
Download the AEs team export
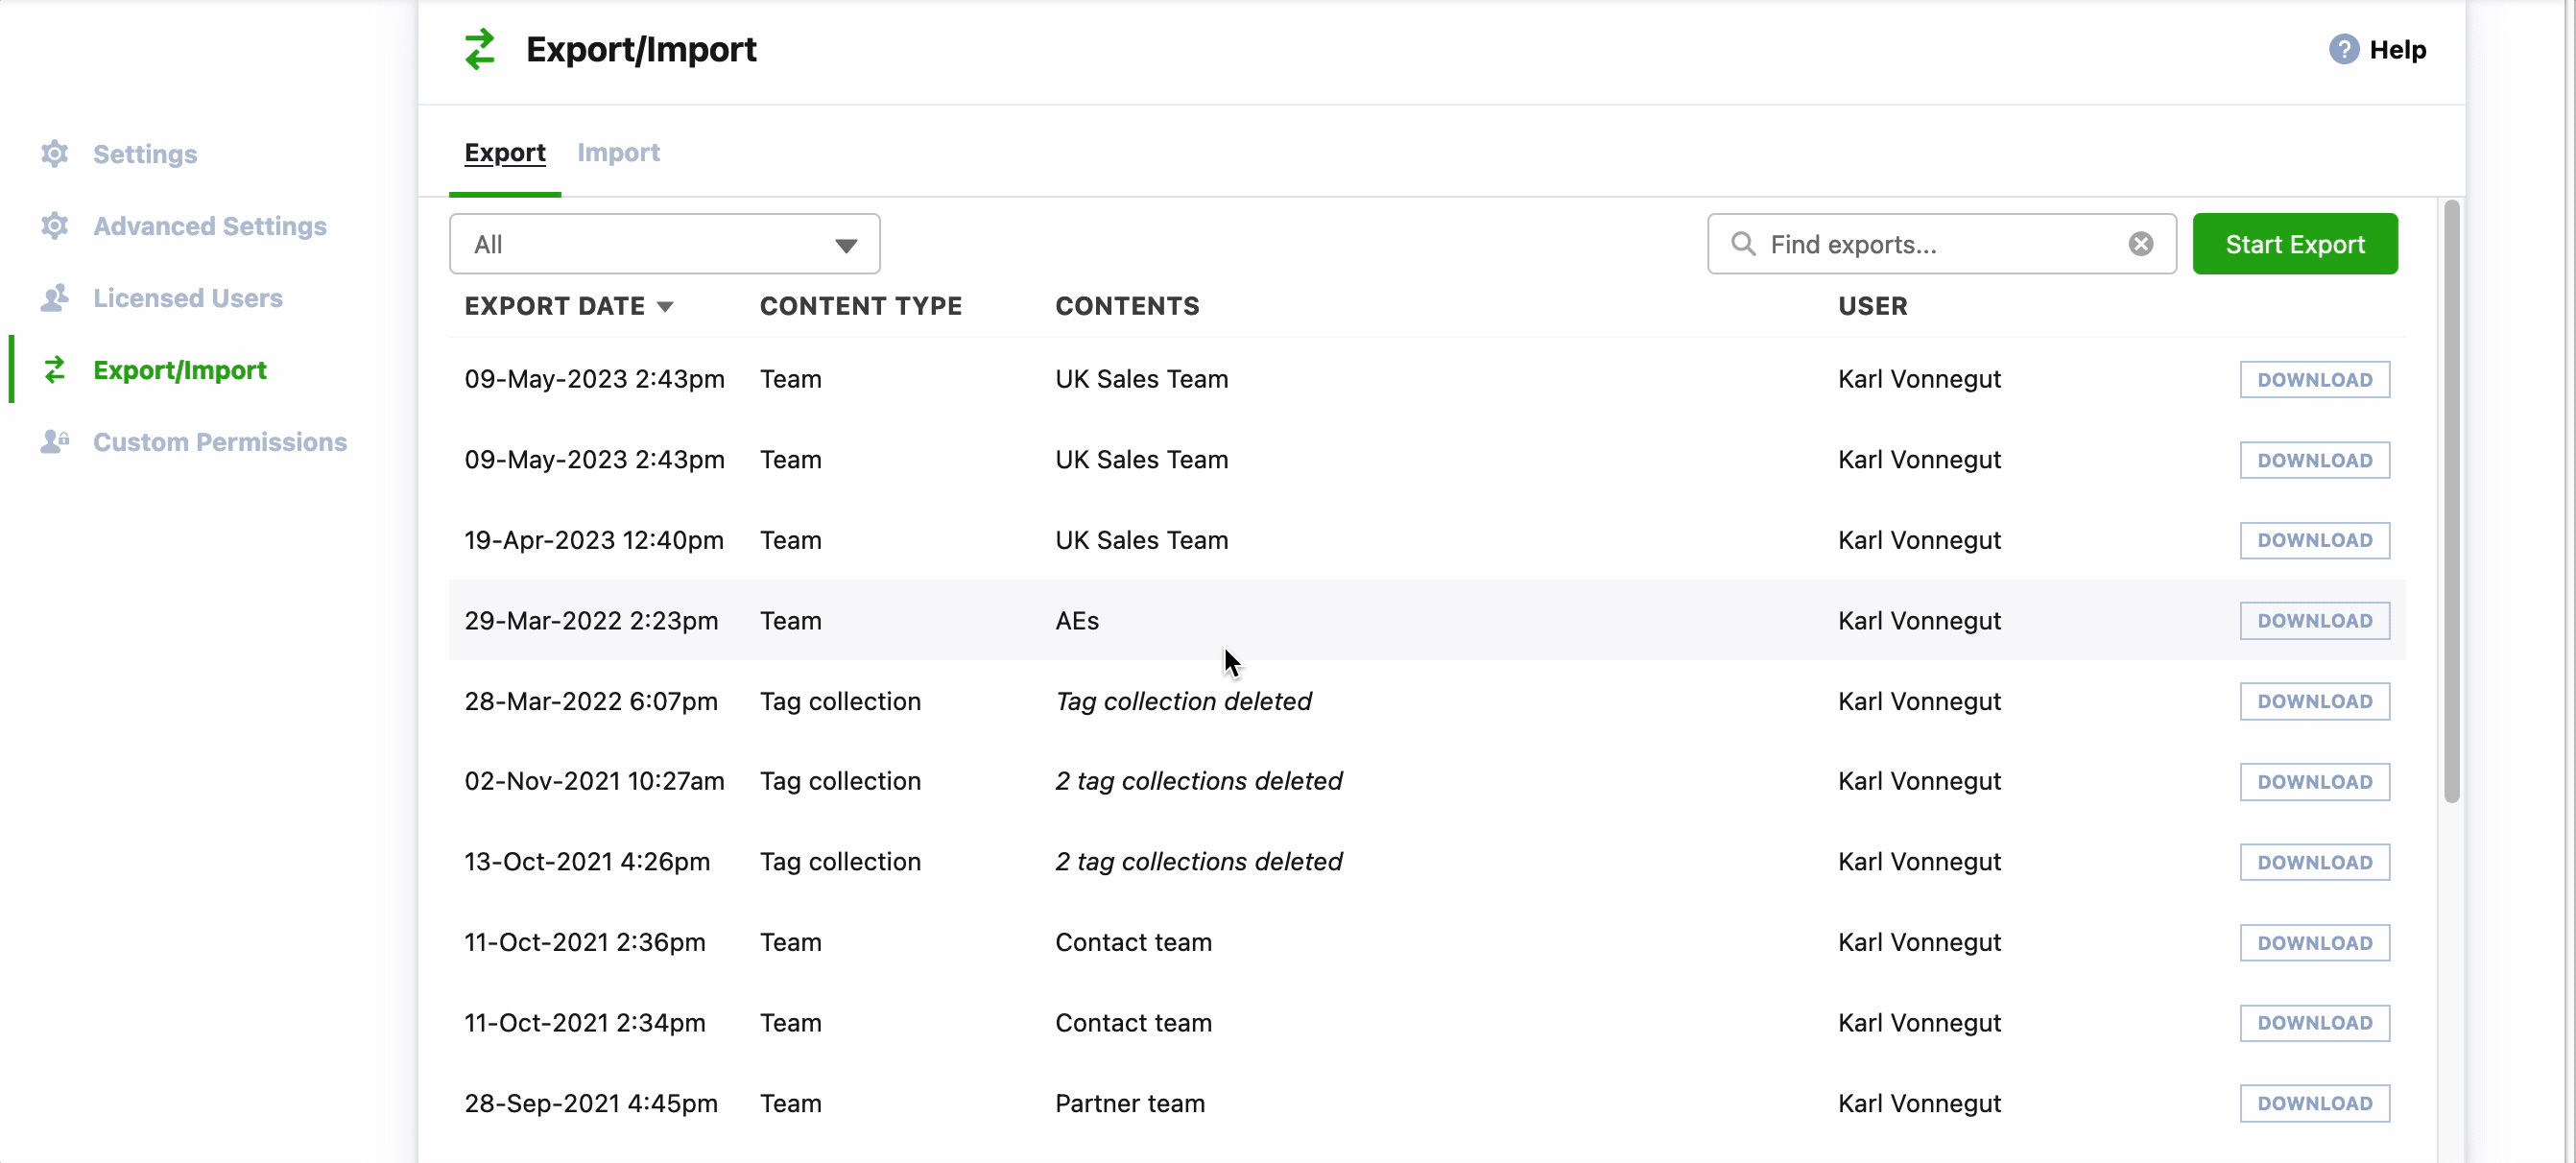[x=2314, y=620]
